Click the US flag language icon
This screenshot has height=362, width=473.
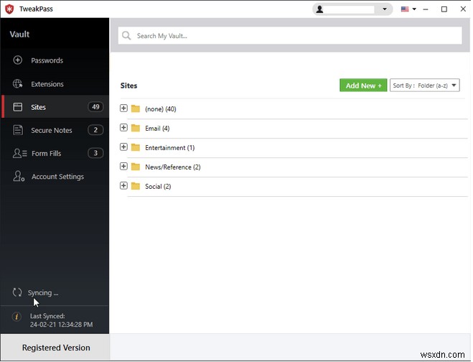pos(405,9)
